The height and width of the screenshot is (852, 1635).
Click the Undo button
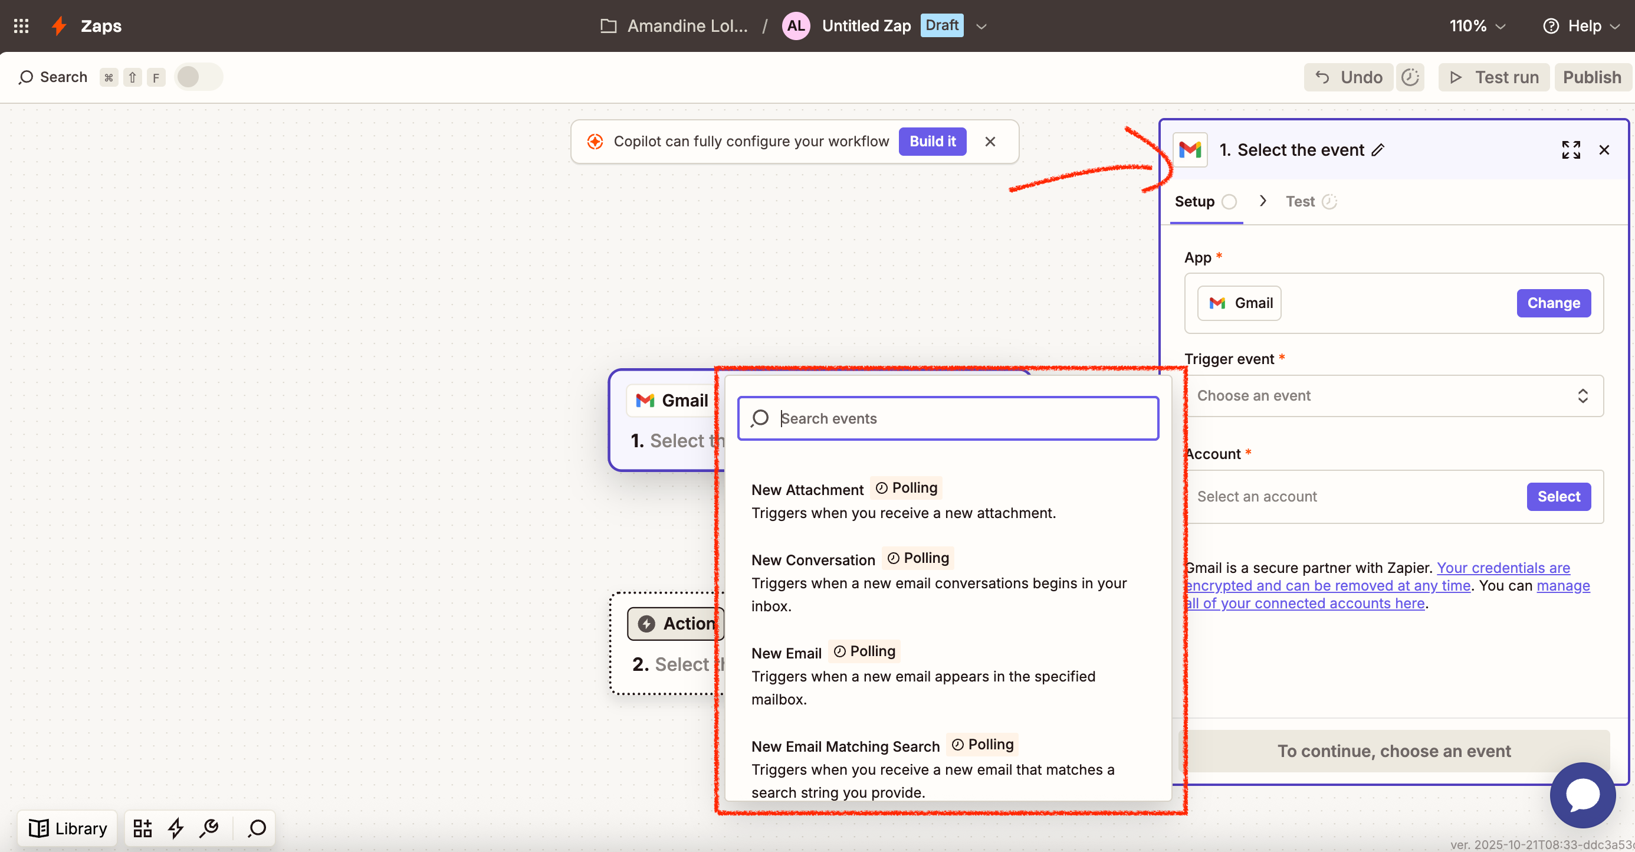(x=1348, y=77)
